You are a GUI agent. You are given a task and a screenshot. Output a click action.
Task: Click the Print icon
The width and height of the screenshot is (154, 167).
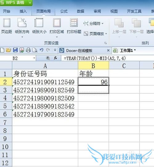pyautogui.click(x=28, y=50)
